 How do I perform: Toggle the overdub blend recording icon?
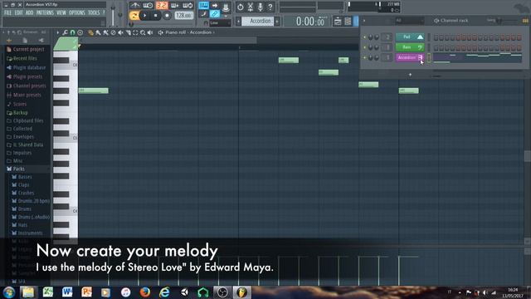coord(175,6)
